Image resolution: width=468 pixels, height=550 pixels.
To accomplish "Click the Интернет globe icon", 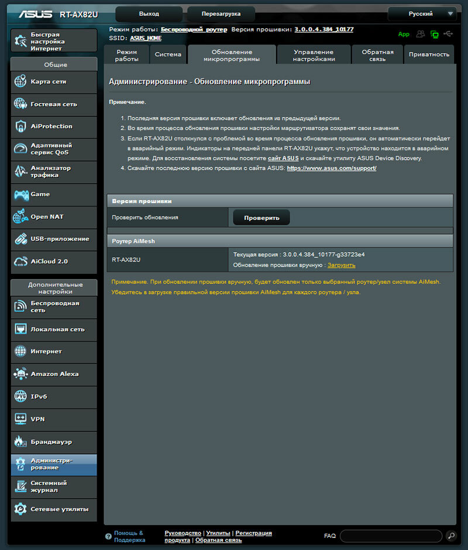I will coord(20,351).
